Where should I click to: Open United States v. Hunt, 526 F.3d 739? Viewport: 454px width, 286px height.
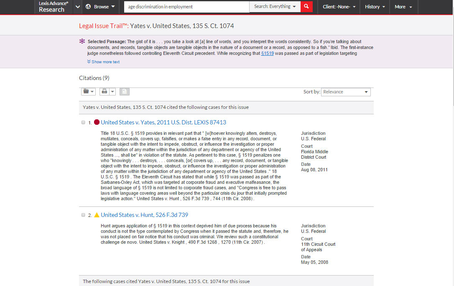144,215
